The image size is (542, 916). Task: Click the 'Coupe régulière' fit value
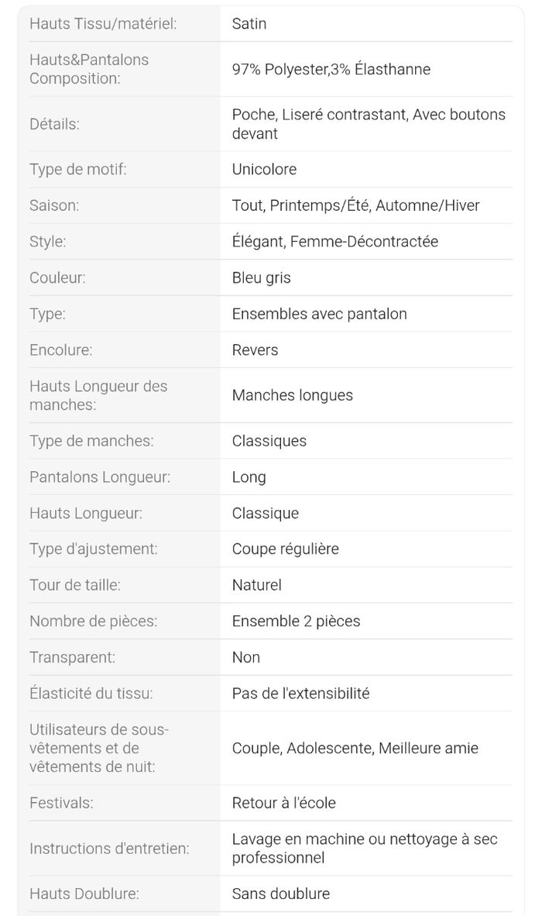(x=285, y=549)
